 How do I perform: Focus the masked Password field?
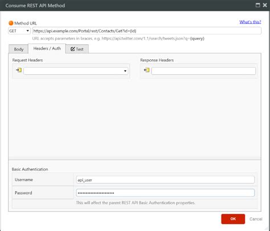pos(165,193)
